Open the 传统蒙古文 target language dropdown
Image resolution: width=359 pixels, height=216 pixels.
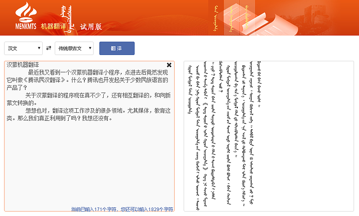[x=74, y=48]
